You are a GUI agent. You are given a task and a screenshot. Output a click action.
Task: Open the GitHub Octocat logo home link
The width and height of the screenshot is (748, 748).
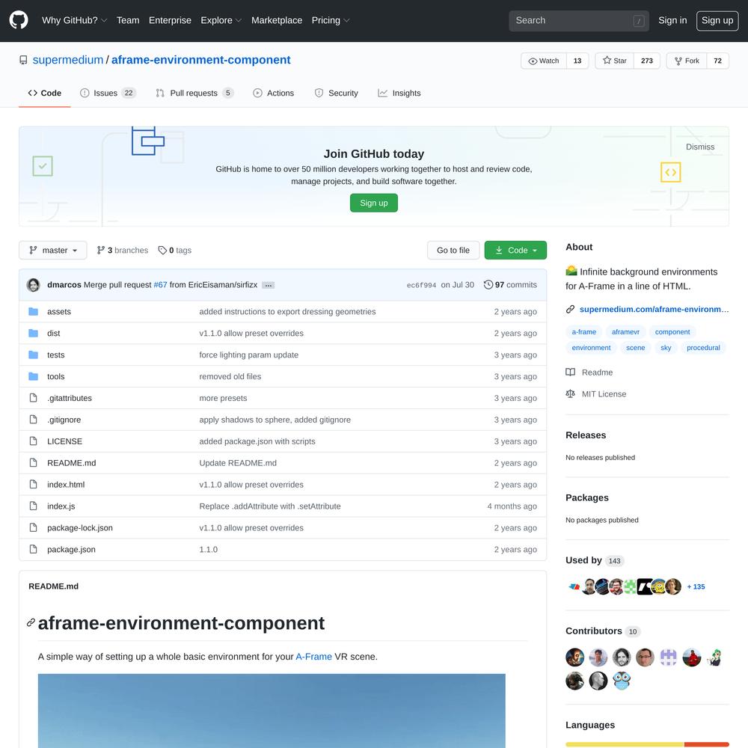pyautogui.click(x=19, y=20)
